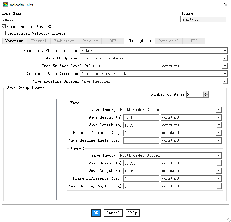
Task: Click the Fluent app icon in title bar
Action: 5,5
